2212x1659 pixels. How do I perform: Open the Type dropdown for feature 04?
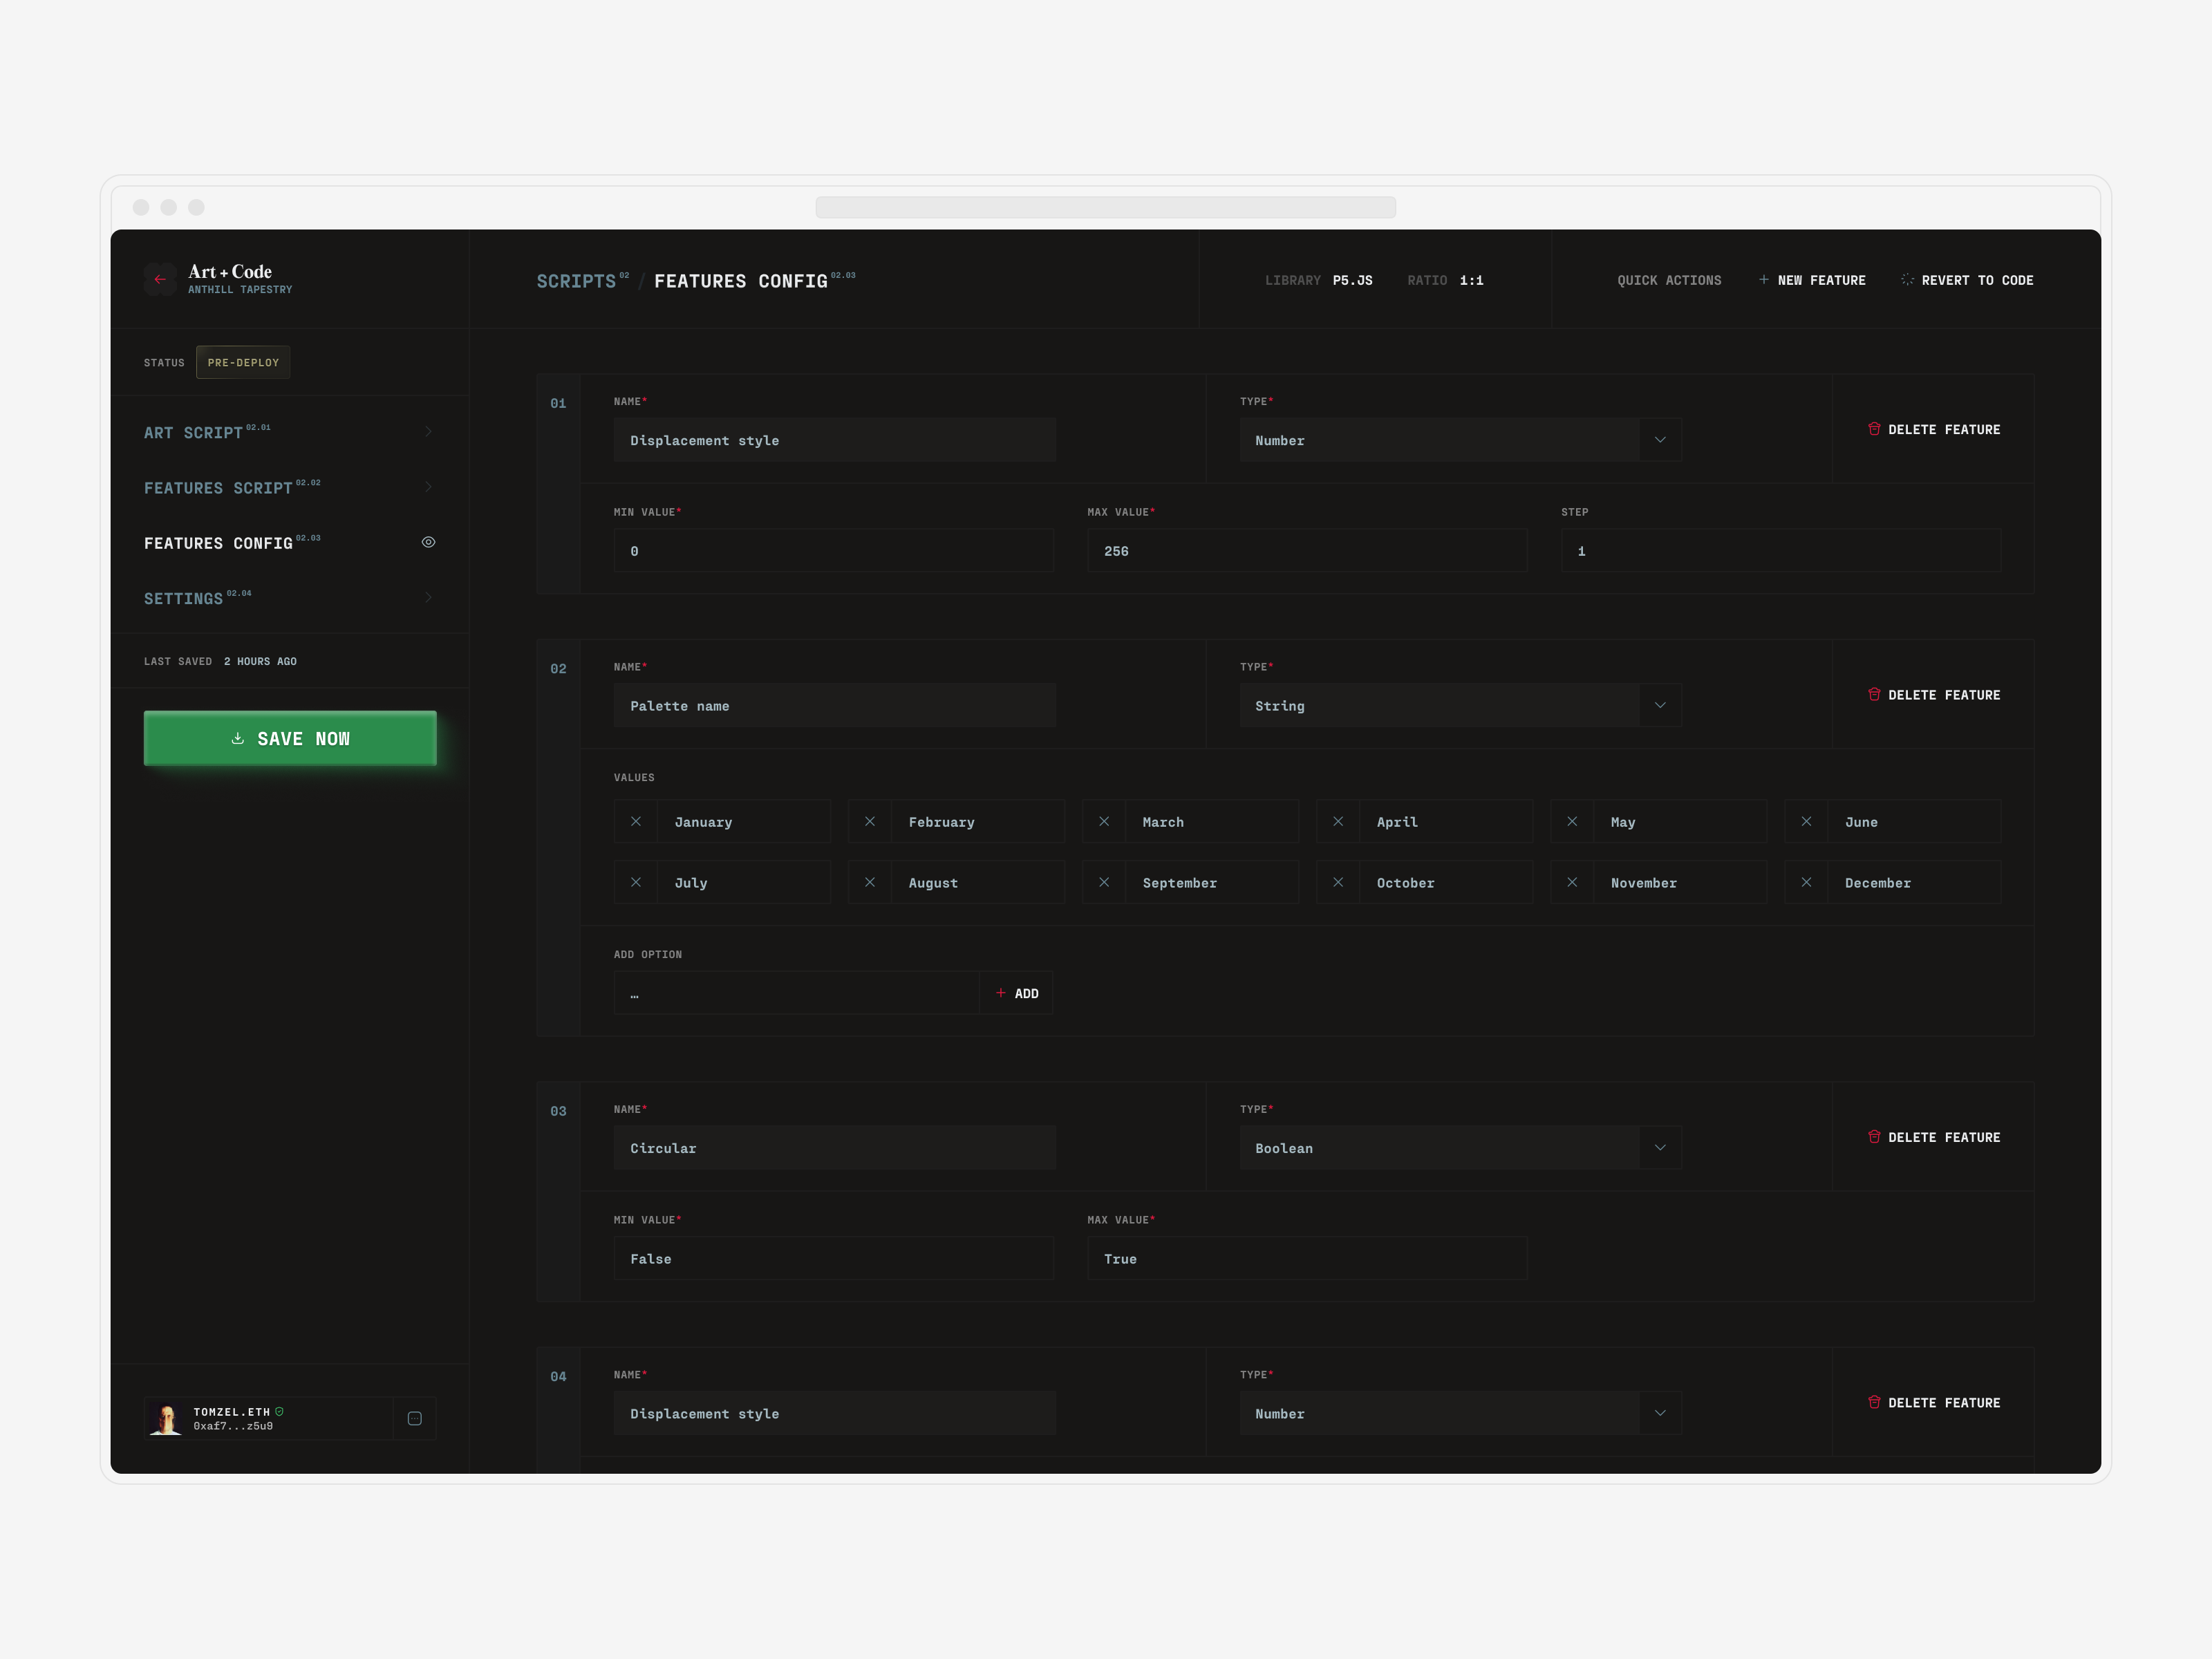[1660, 1413]
